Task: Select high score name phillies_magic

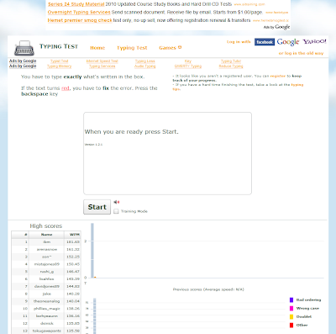Action: point(47,309)
